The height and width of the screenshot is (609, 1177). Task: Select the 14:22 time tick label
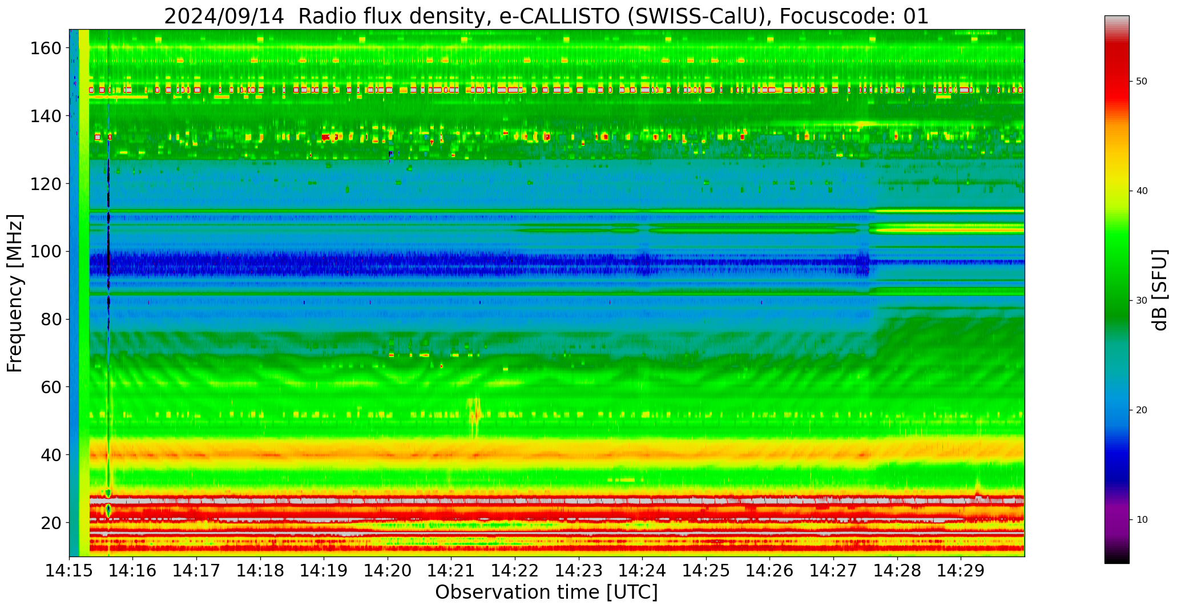pos(515,571)
